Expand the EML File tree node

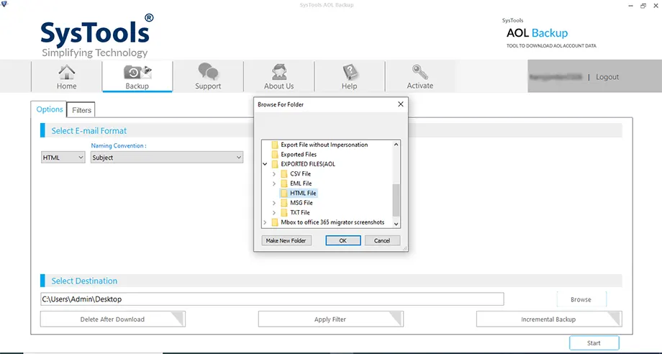274,183
